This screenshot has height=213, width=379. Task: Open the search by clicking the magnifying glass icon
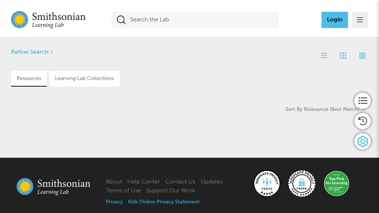(x=121, y=20)
